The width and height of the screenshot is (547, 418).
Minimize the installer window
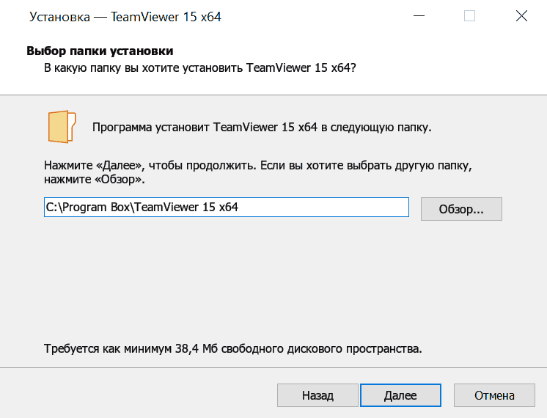tap(419, 16)
